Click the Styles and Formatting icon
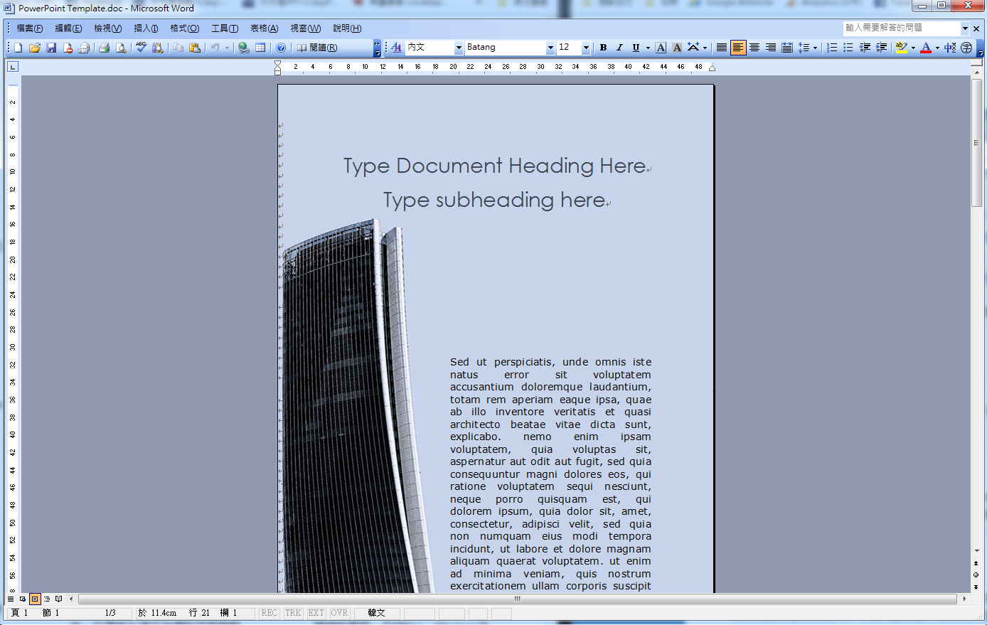Viewport: 987px width, 625px height. click(396, 48)
